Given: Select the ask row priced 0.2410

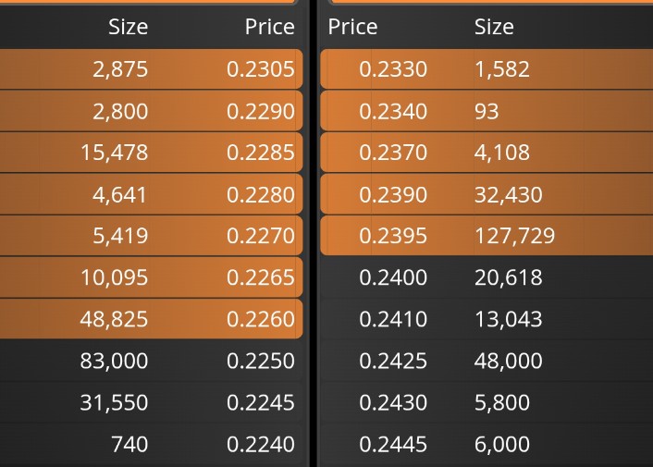Looking at the screenshot, I should point(487,319).
